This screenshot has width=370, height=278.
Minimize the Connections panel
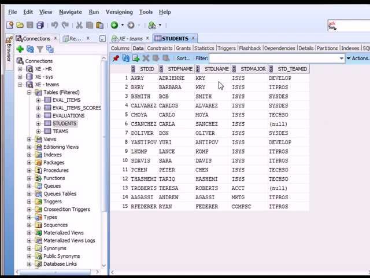[x=102, y=39]
